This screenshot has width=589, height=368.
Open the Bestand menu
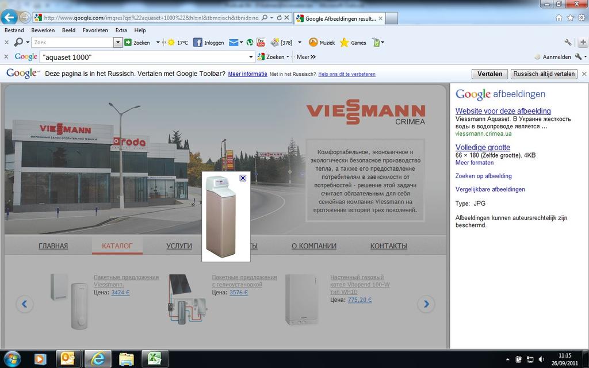pos(14,30)
